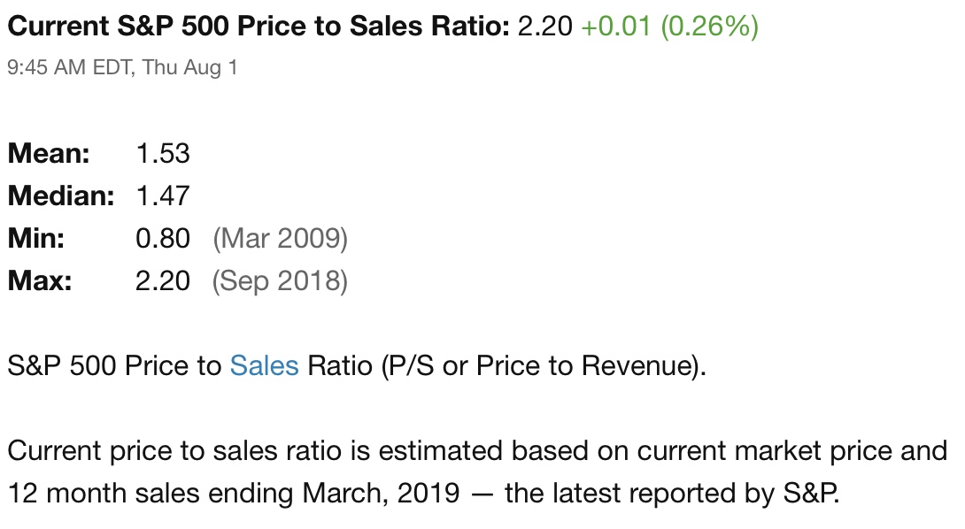Viewport: 965px width, 529px height.
Task: Click 'the latest reported by S&P' text
Action: pyautogui.click(x=671, y=494)
